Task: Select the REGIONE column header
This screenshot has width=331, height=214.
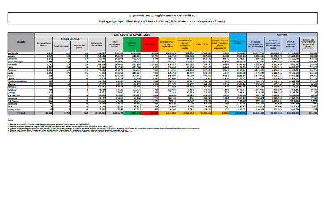Action: point(21,41)
